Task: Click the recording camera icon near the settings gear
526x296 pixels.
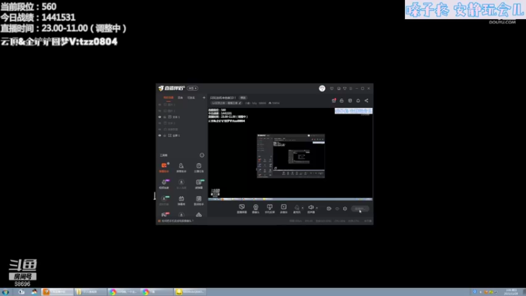Action: tap(329, 209)
